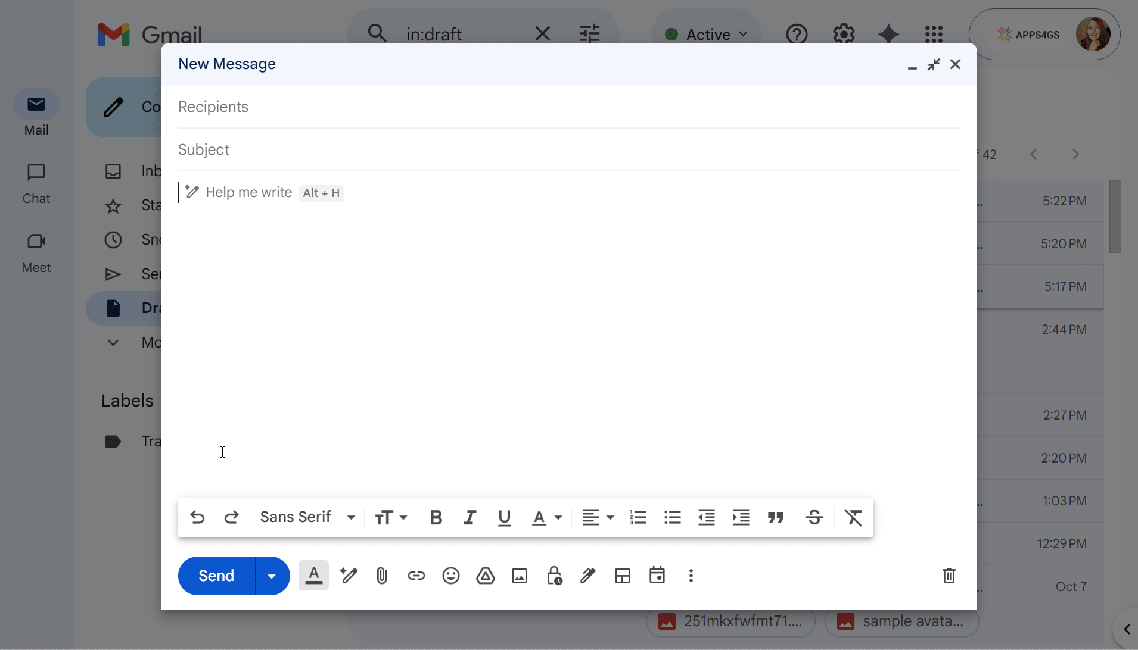Open the emoji picker
This screenshot has width=1138, height=650.
click(450, 576)
